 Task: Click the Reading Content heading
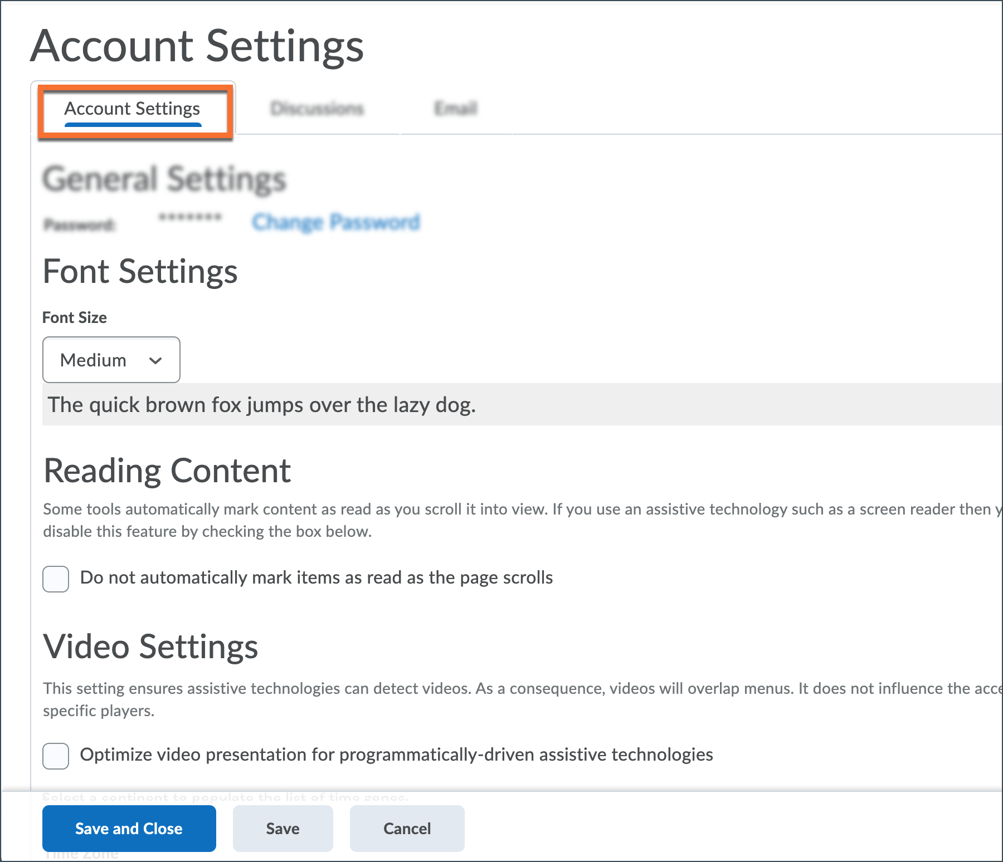click(x=167, y=471)
